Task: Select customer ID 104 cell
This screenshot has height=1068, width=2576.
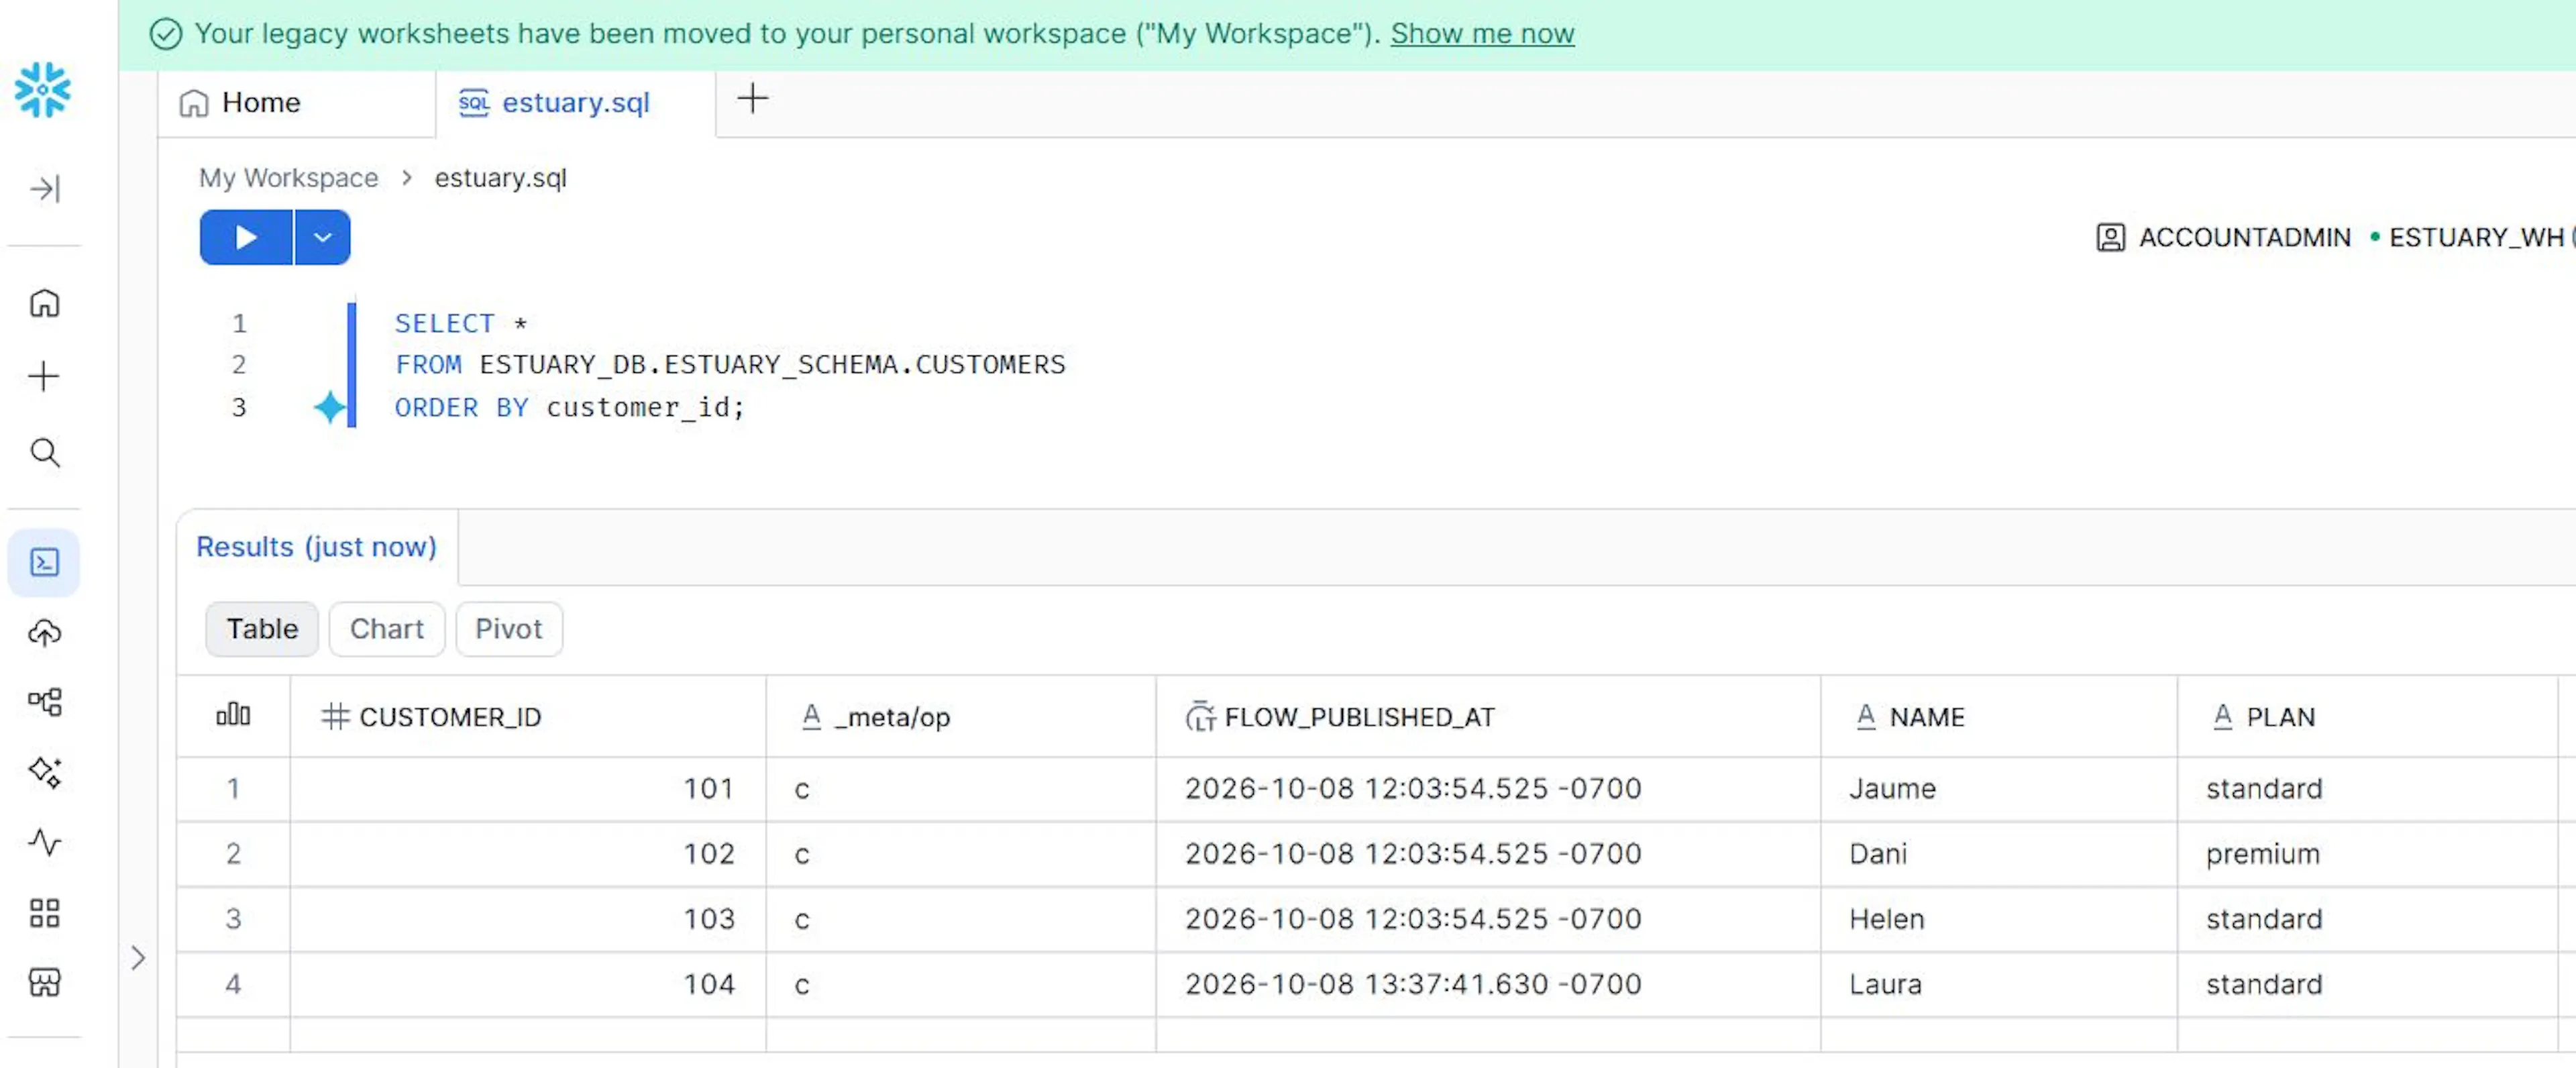Action: (529, 984)
